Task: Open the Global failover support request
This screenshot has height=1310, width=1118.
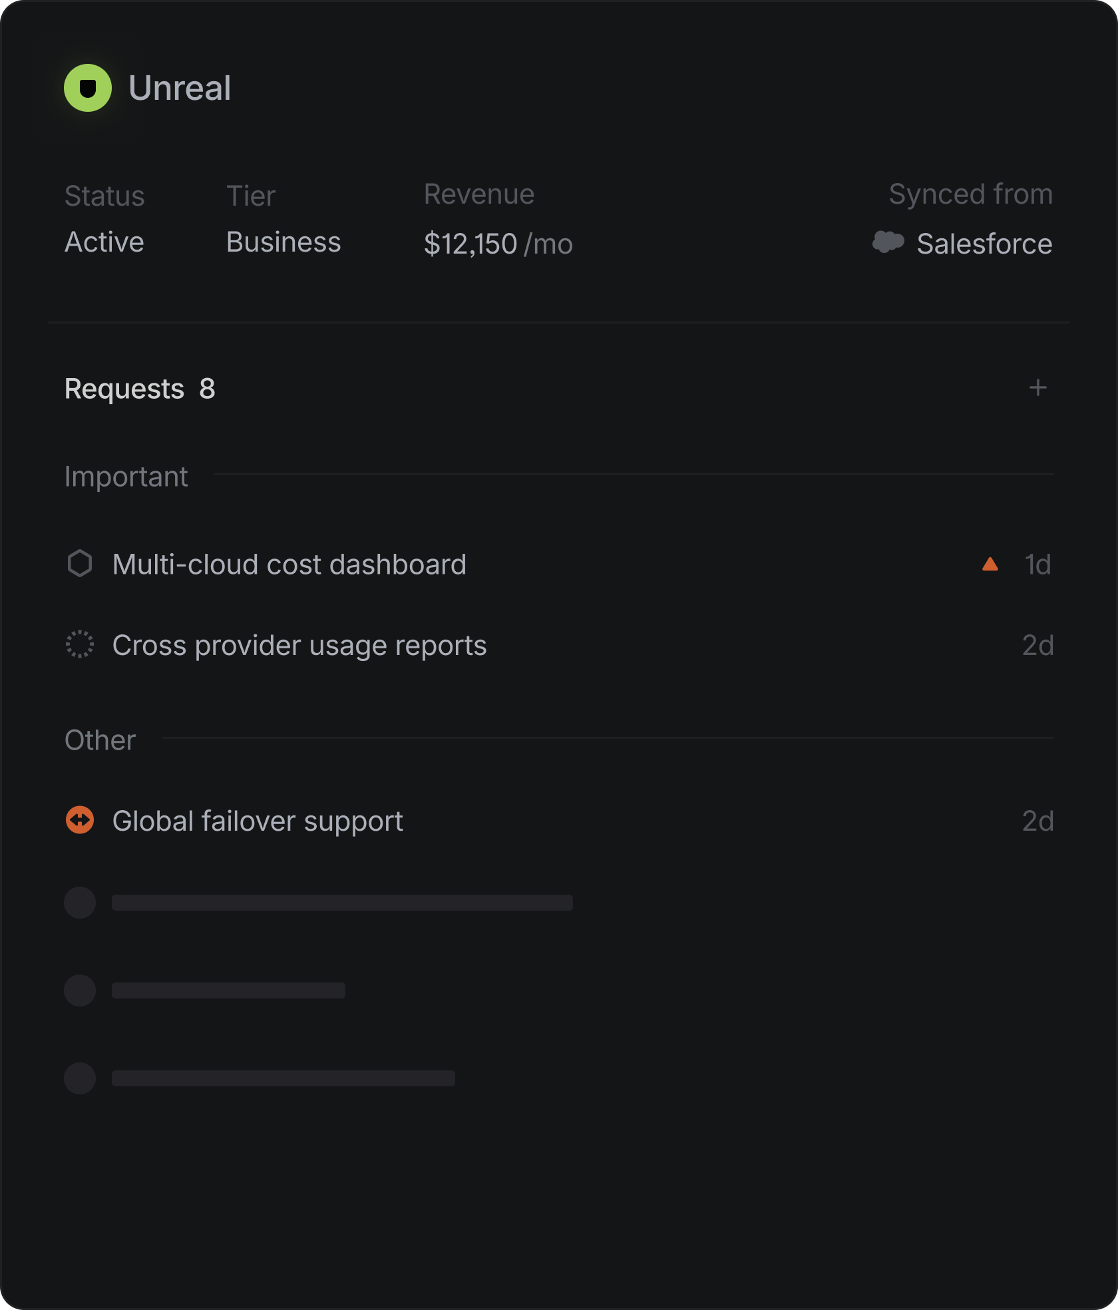Action: [x=258, y=821]
